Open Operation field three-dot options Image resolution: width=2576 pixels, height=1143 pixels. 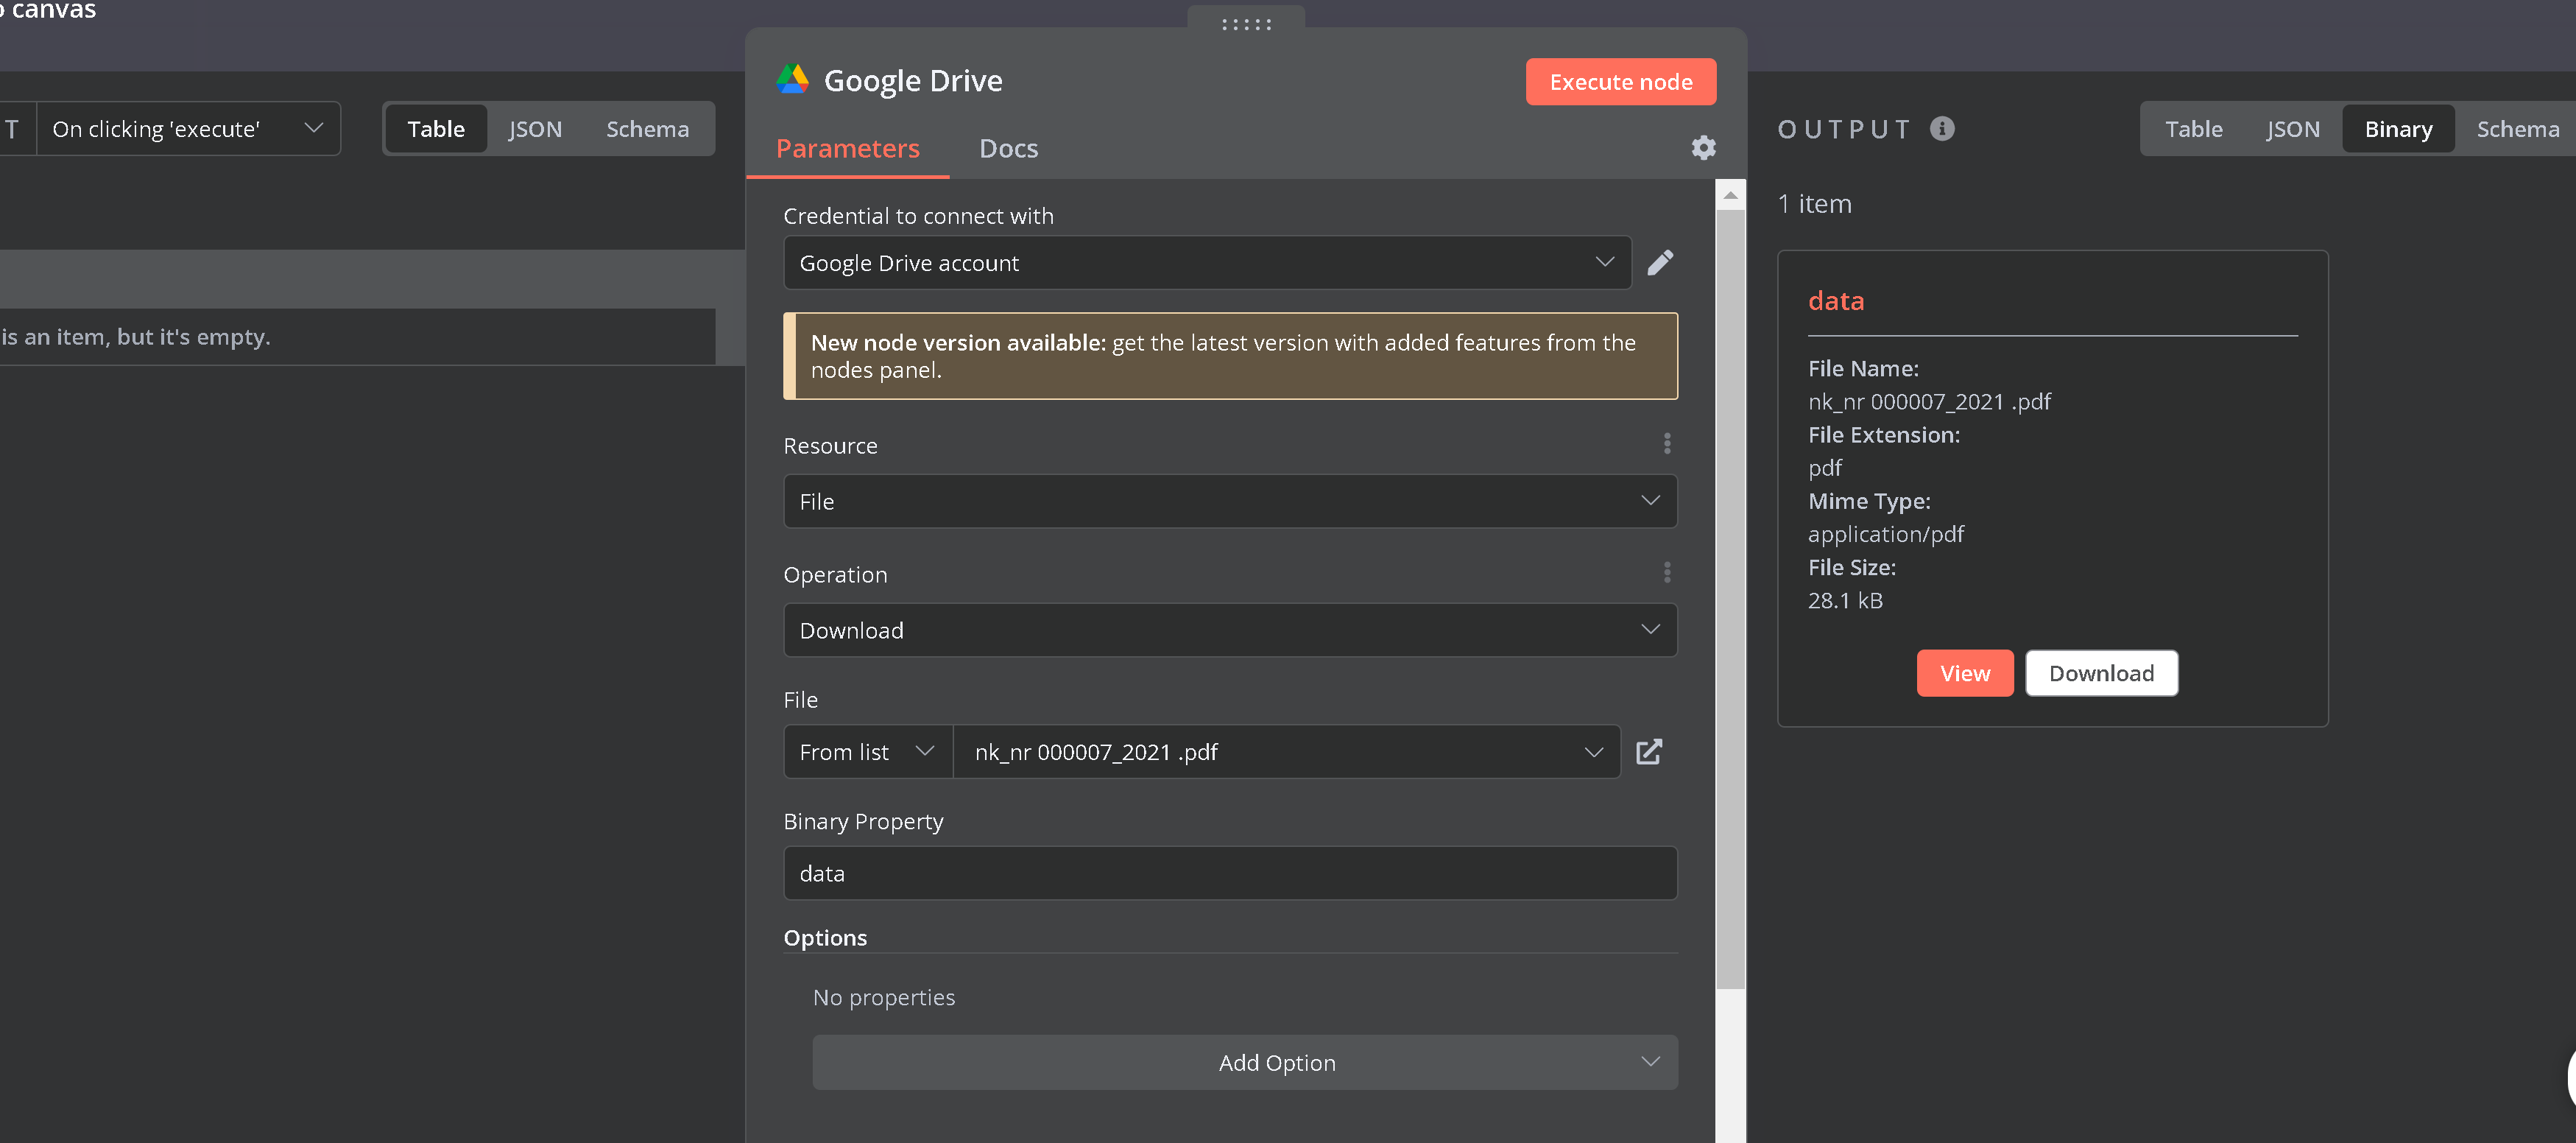coord(1666,573)
